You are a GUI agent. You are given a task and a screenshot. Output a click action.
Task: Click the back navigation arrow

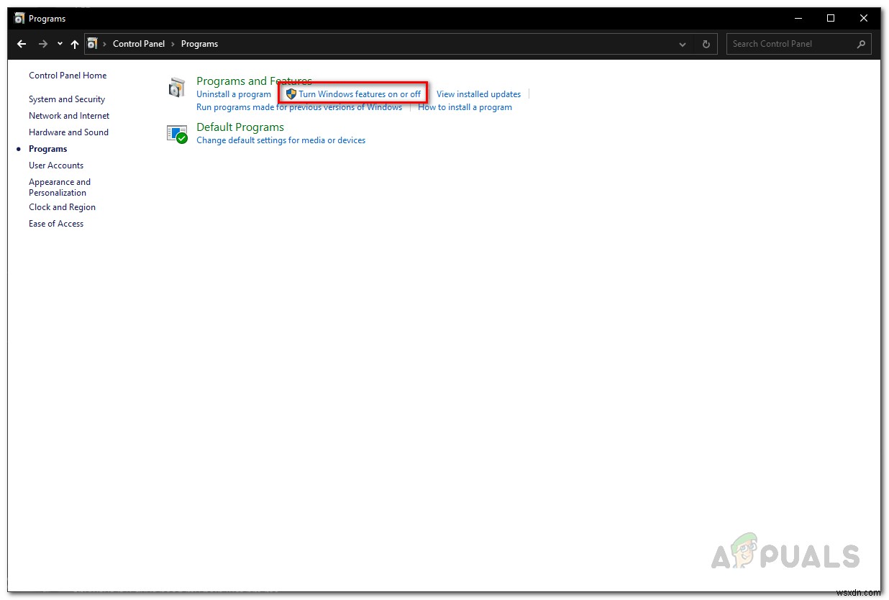21,43
